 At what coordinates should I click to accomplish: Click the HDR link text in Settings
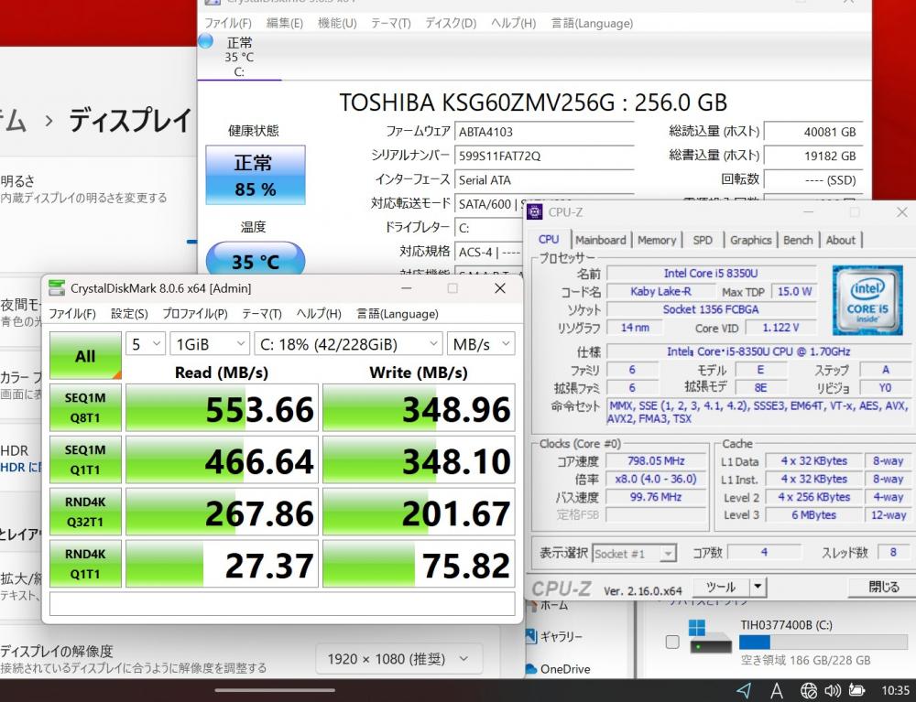pos(21,468)
